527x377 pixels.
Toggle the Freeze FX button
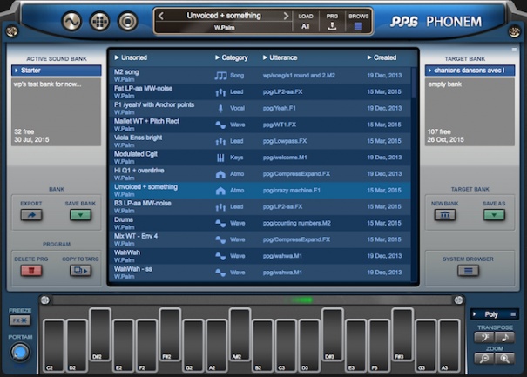(x=19, y=321)
